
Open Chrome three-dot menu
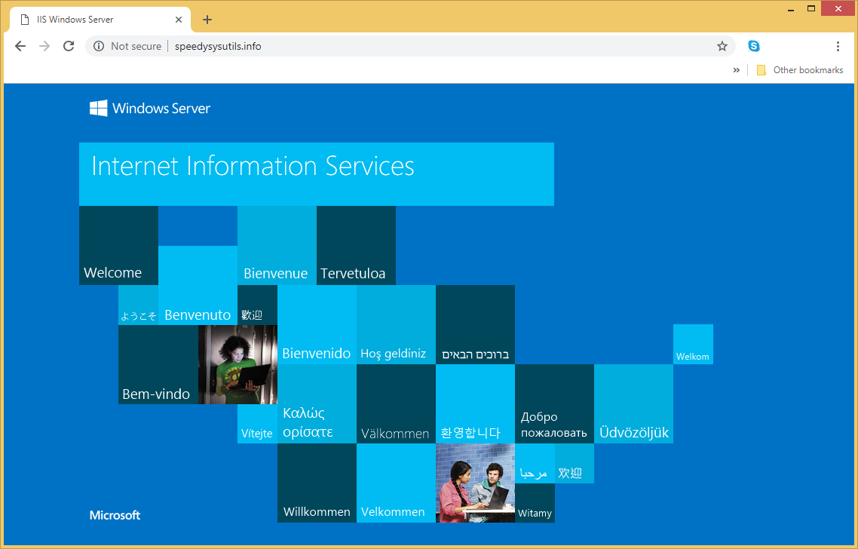838,46
